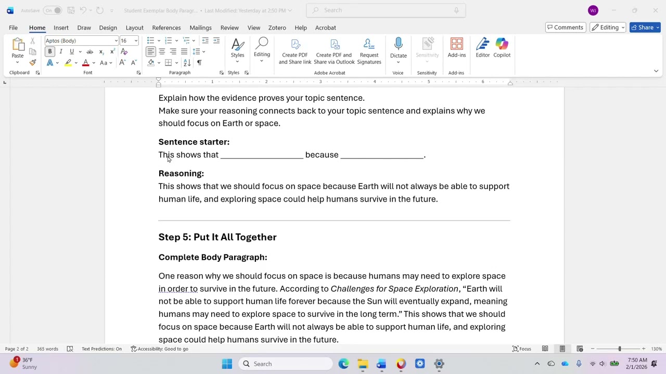
Task: Show the 365 words count details
Action: point(47,349)
